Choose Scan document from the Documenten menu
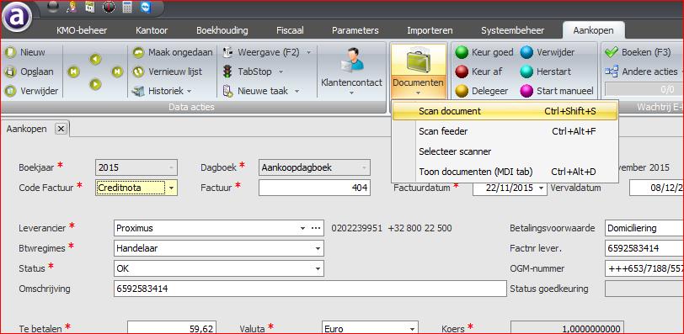Screen dimensions: 684x334 tap(505, 111)
